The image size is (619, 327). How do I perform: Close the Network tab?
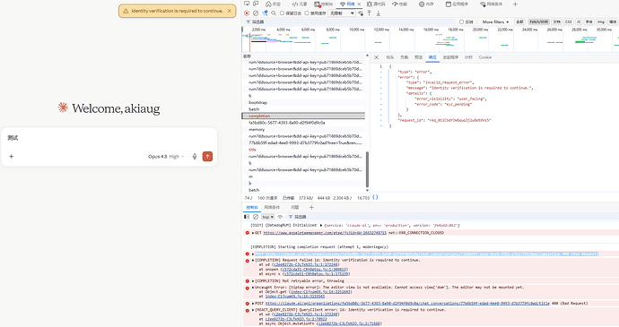(359, 4)
